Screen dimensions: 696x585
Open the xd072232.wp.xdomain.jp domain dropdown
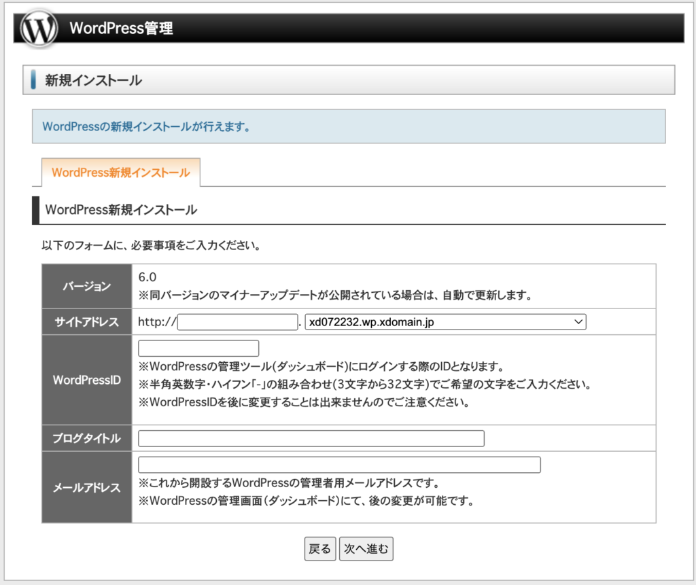pos(445,322)
